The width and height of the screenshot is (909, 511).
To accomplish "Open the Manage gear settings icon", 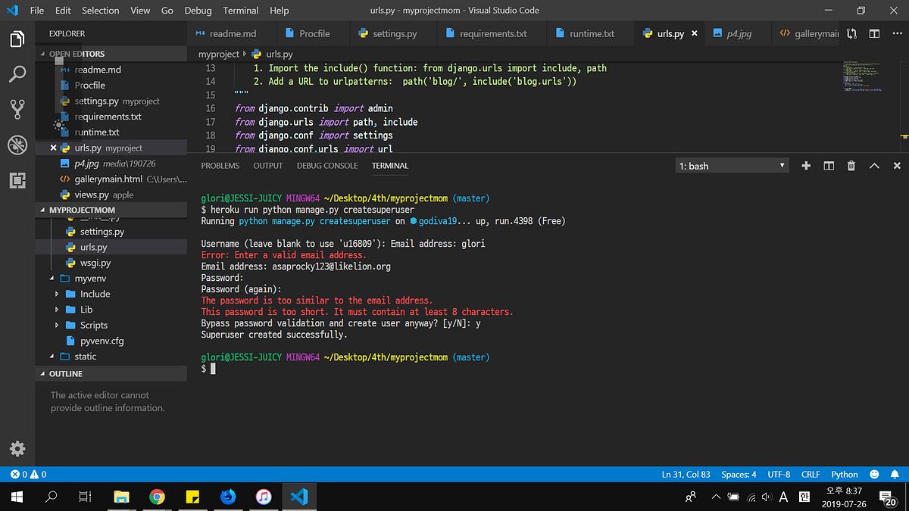I will 17,447.
